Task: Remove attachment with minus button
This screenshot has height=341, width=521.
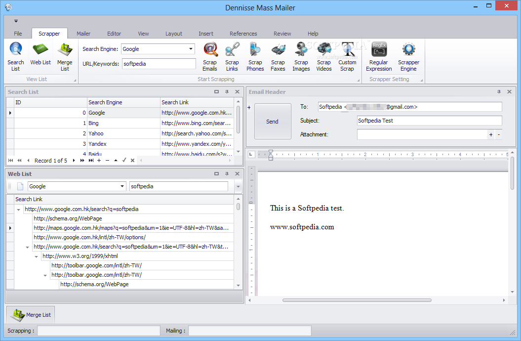Action: pos(498,134)
